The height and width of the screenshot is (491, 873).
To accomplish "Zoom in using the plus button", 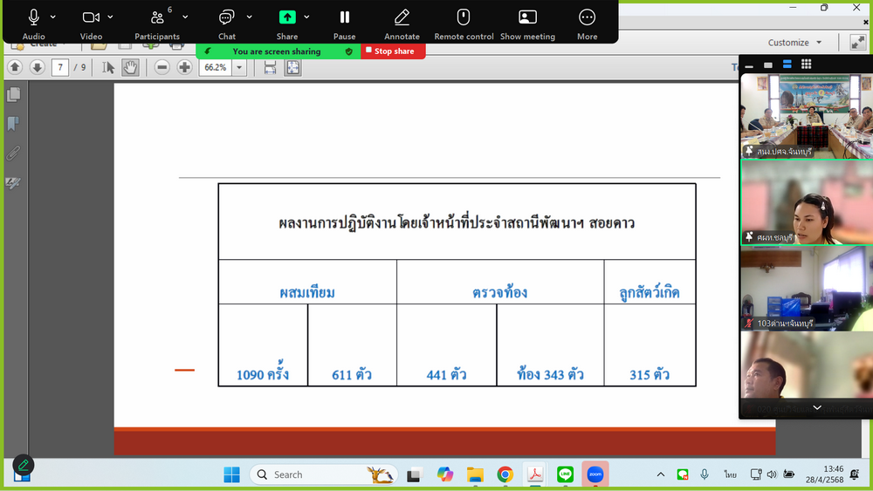I will (x=184, y=67).
